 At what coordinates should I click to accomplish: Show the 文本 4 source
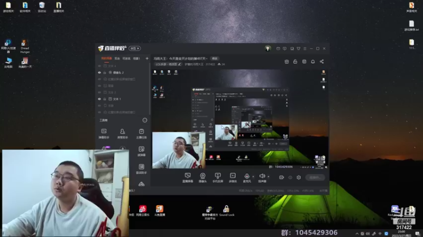tap(99, 66)
